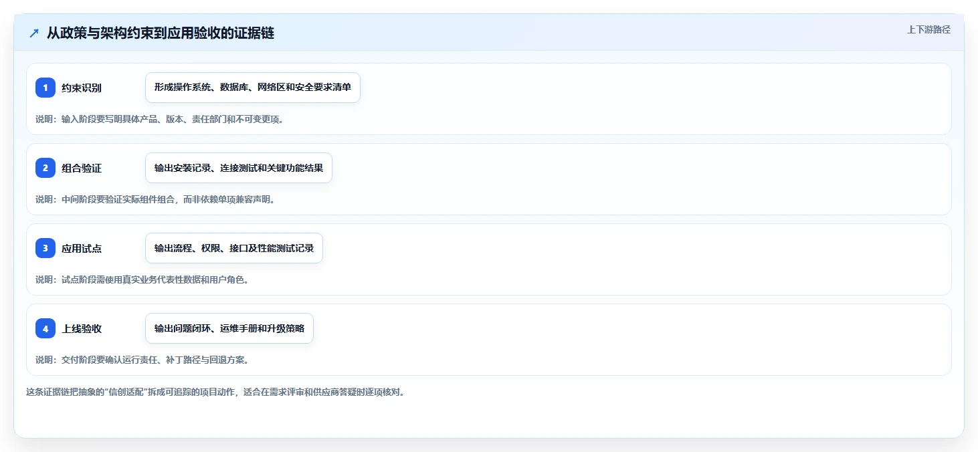Screen dimensions: 978x452
Task: Select the 组合验证 step label
Action: pos(82,168)
